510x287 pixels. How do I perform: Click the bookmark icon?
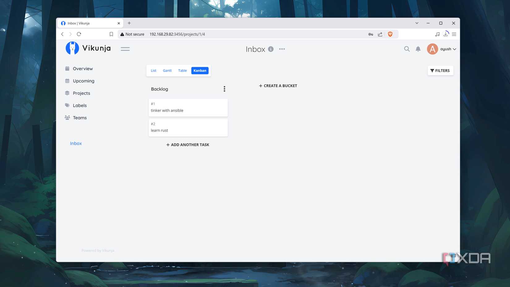coord(111,34)
